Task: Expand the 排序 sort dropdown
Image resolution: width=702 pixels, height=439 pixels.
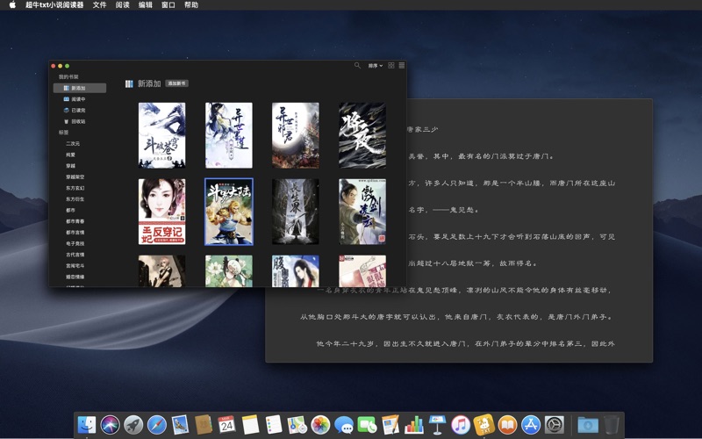Action: click(x=376, y=65)
